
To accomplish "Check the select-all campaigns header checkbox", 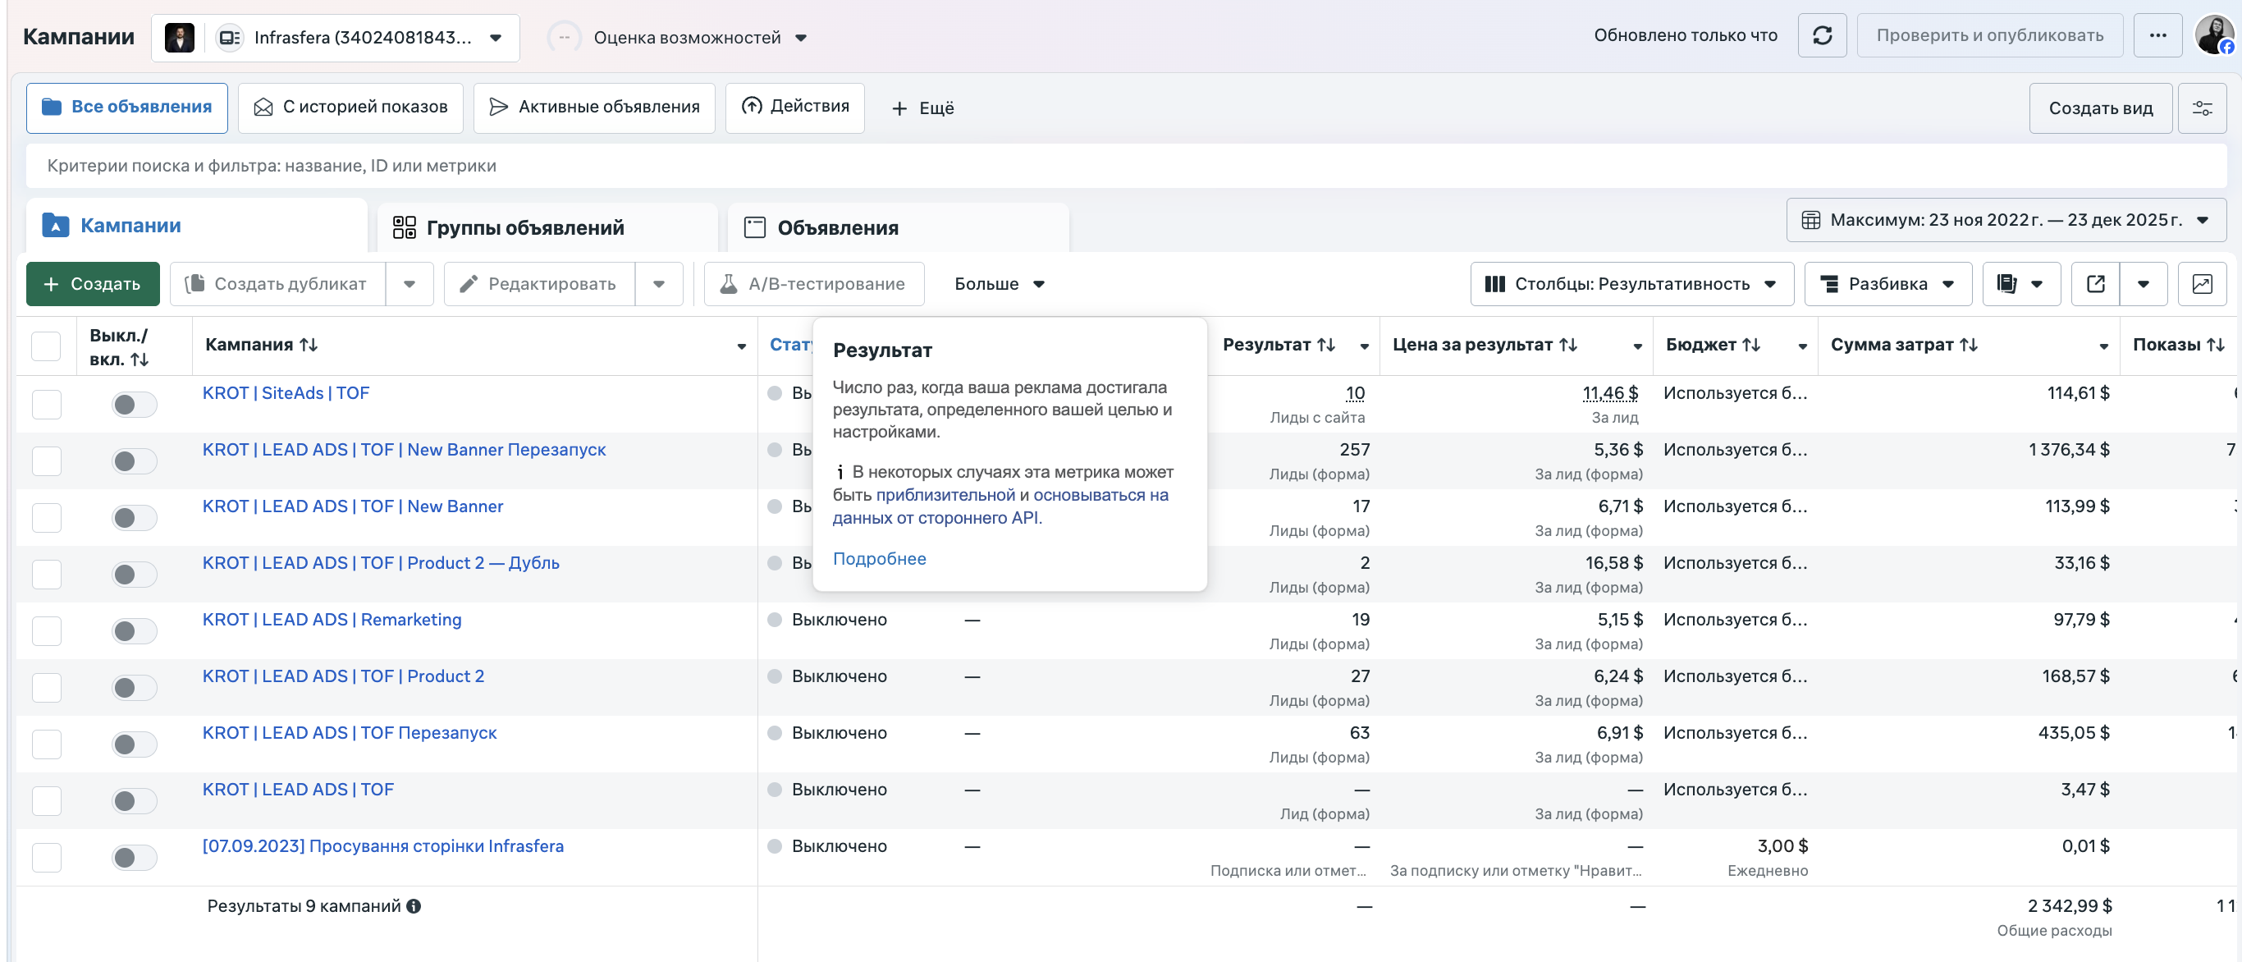I will coord(46,346).
